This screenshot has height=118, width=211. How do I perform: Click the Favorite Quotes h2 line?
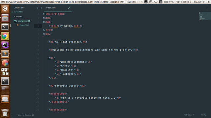tap(67, 86)
